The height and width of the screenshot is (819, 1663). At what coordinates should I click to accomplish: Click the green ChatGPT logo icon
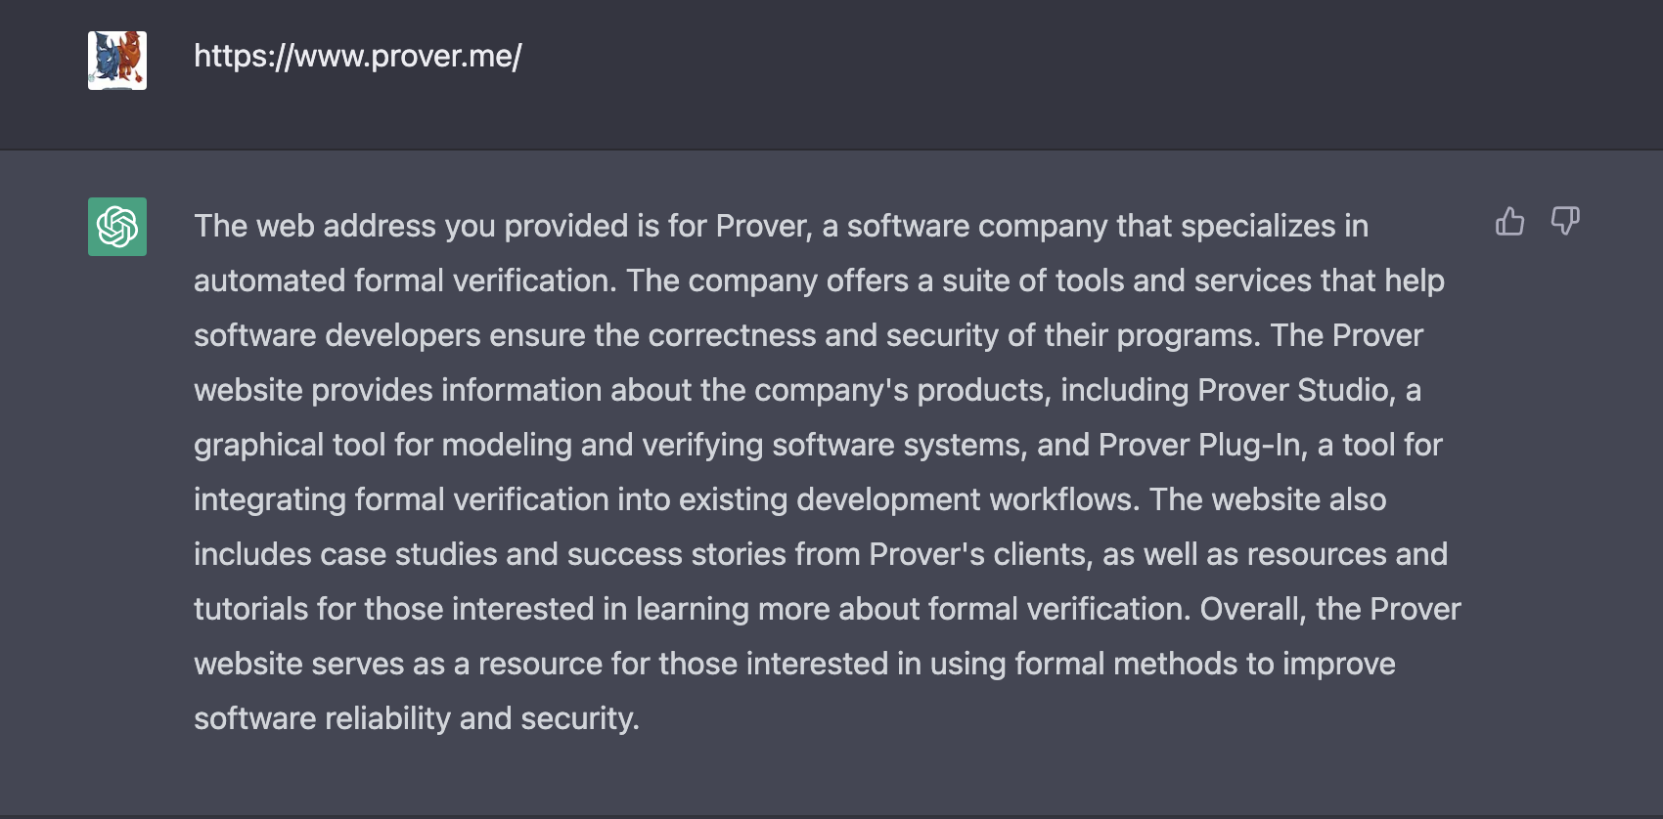coord(117,227)
